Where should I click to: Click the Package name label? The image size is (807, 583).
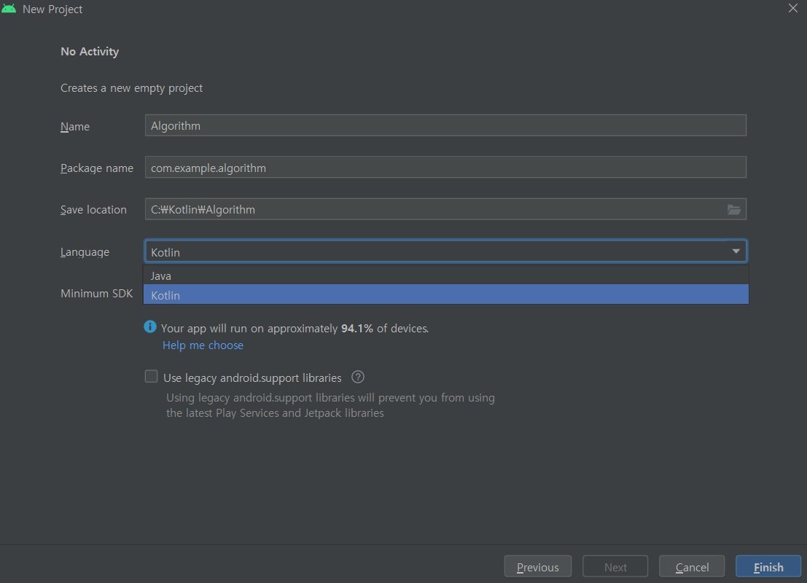coord(97,168)
